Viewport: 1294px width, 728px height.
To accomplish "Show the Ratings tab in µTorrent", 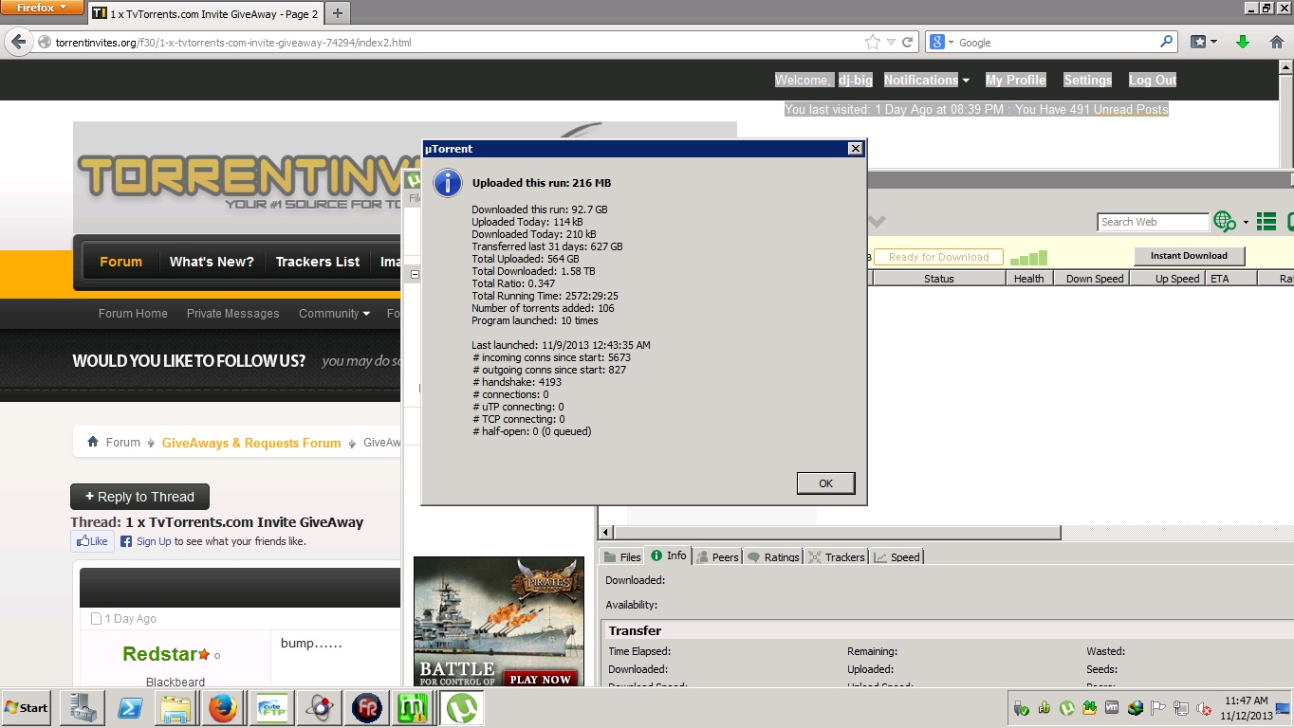I will (773, 556).
